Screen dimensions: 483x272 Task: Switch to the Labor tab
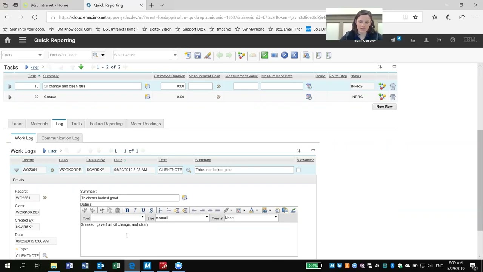coord(17,124)
